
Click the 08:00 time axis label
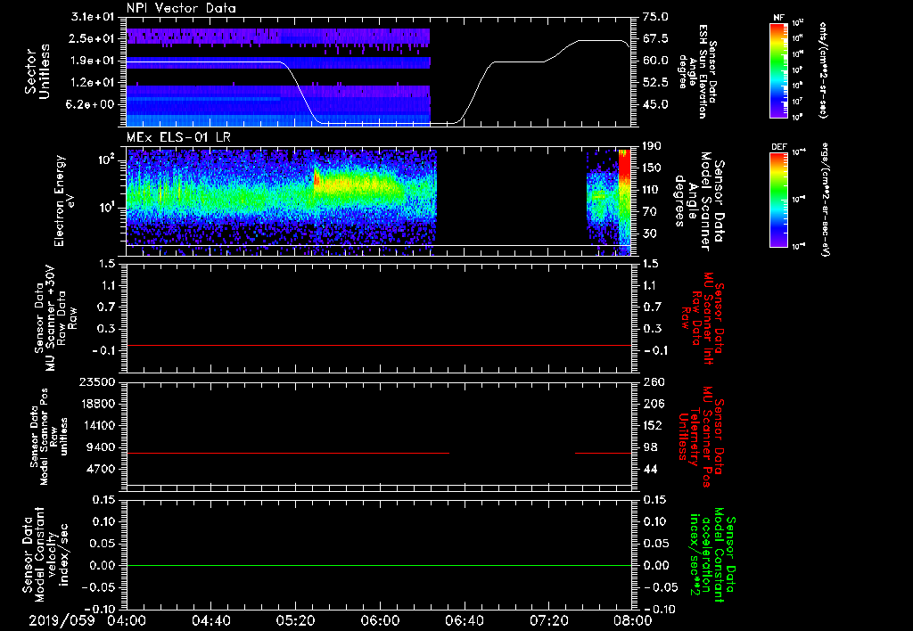click(x=631, y=620)
